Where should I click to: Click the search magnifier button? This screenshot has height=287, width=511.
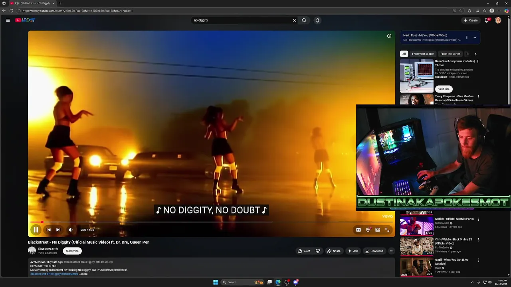tap(304, 20)
